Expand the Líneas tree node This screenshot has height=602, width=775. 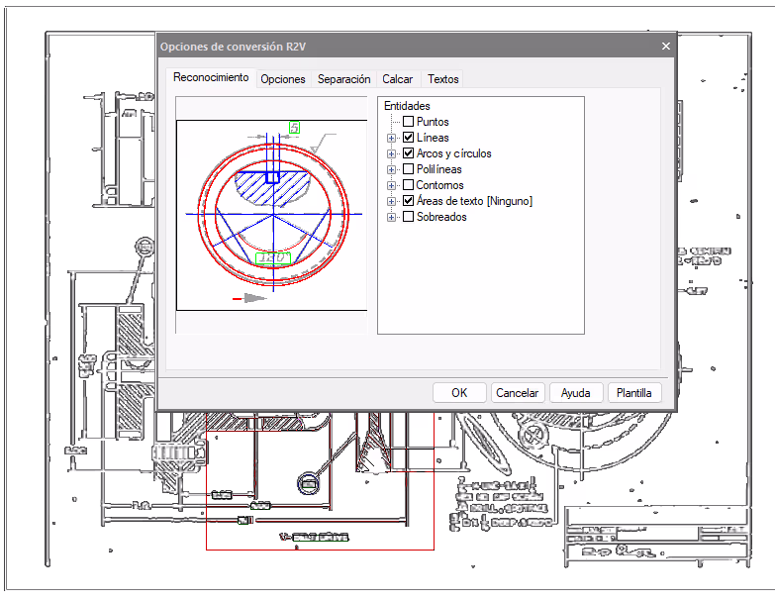coord(391,138)
